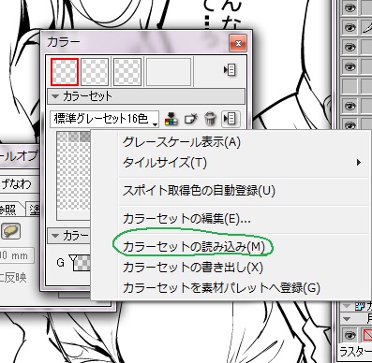This screenshot has width=372, height=363.
Task: Show the hidden layer with empty eye box
Action: coord(350,86)
